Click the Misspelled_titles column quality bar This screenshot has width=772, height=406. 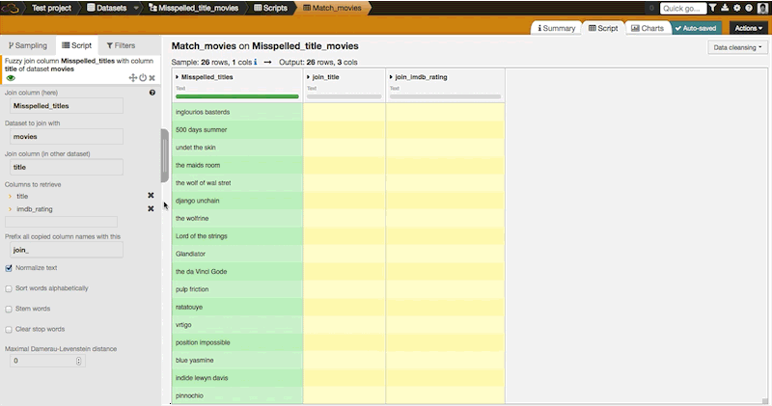(237, 96)
